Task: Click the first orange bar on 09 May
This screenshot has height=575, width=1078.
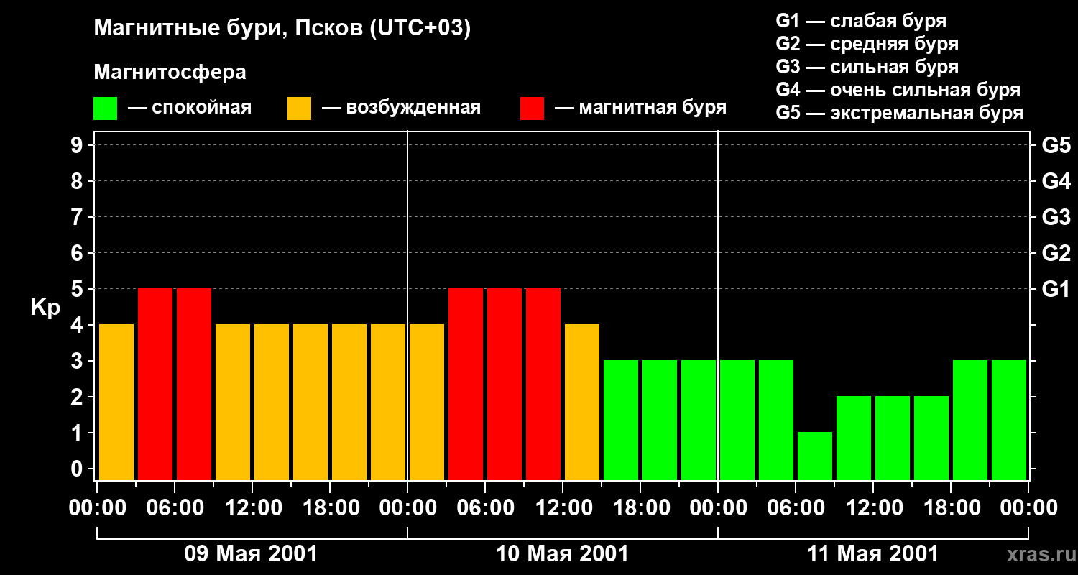Action: click(116, 402)
